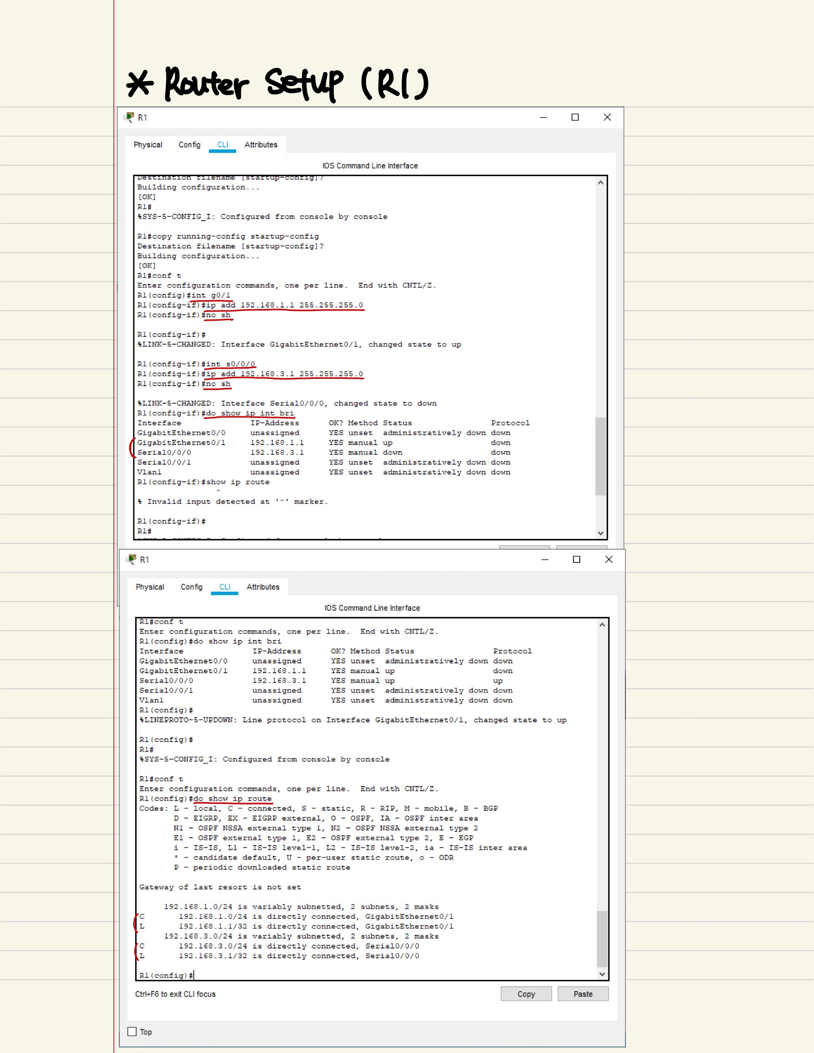The width and height of the screenshot is (814, 1053).
Task: Click '% Invalid input detected' error line
Action: pyautogui.click(x=233, y=501)
